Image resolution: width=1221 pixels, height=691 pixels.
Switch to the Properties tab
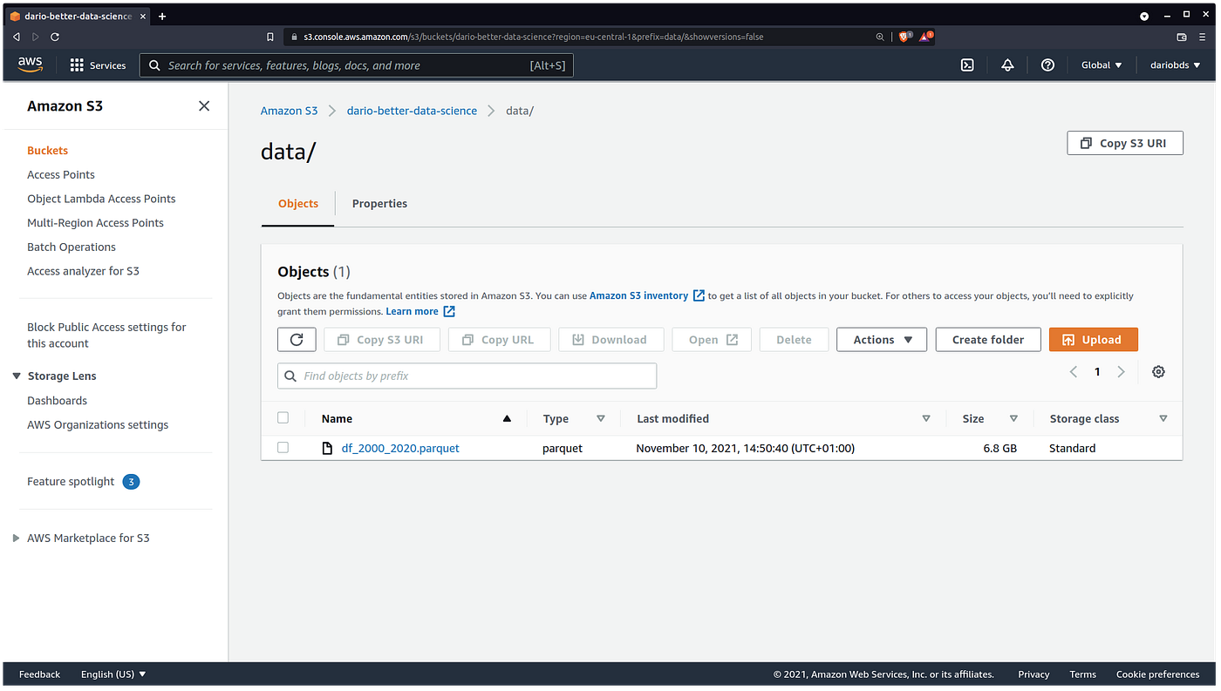click(x=379, y=203)
